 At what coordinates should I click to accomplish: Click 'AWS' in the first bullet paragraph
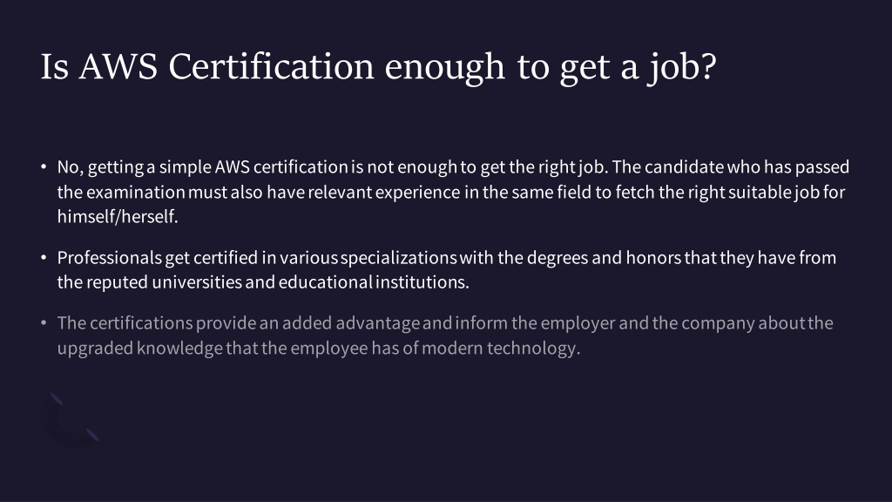[232, 167]
